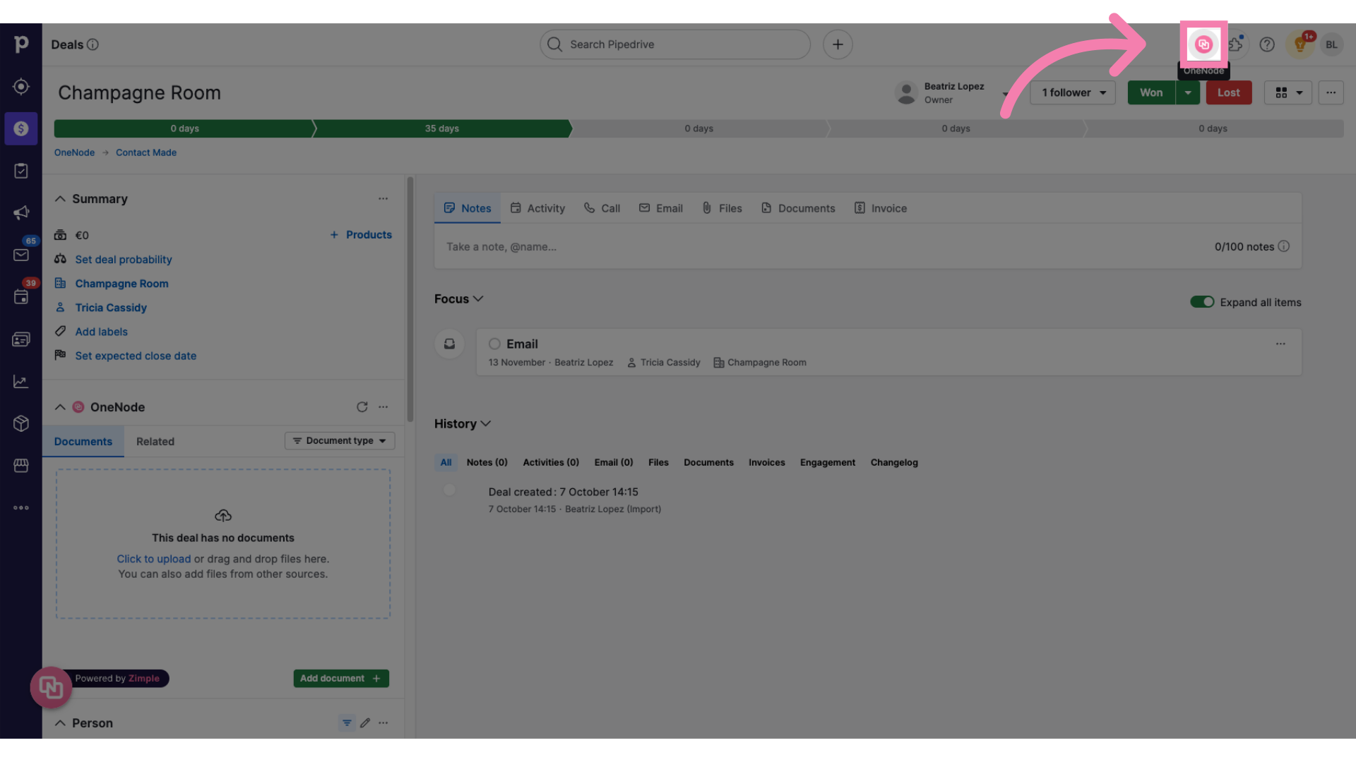Image resolution: width=1356 pixels, height=762 pixels.
Task: Switch to the Activity tab
Action: (546, 207)
